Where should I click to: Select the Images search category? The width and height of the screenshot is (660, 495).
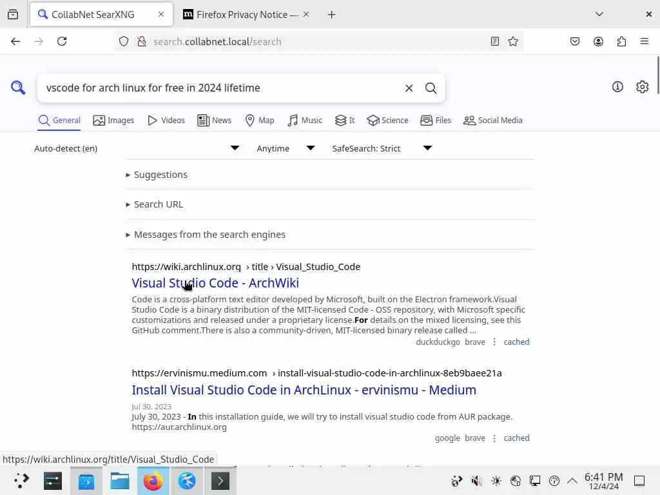click(113, 121)
